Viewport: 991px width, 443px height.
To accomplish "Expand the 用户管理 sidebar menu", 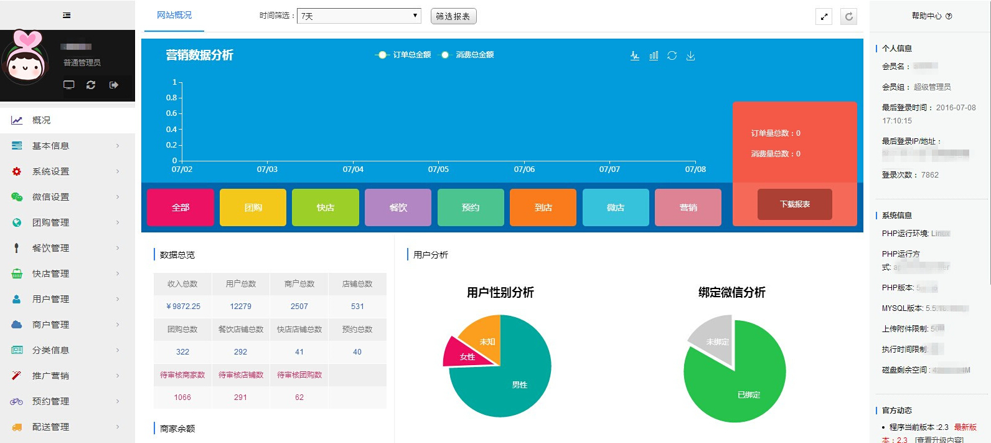I will click(67, 299).
